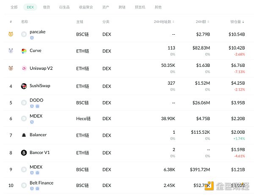Click the Uniswap V2 unicorn logo
254x195 pixels.
pyautogui.click(x=24, y=69)
